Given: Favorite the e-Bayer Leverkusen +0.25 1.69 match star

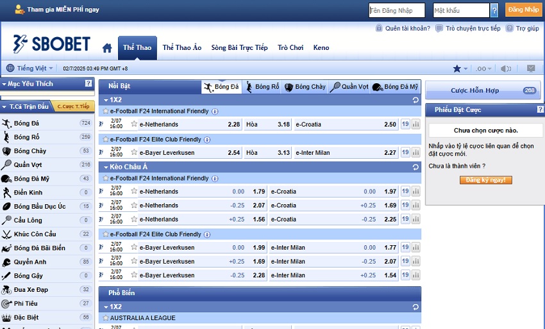Looking at the screenshot, I should 134,261.
